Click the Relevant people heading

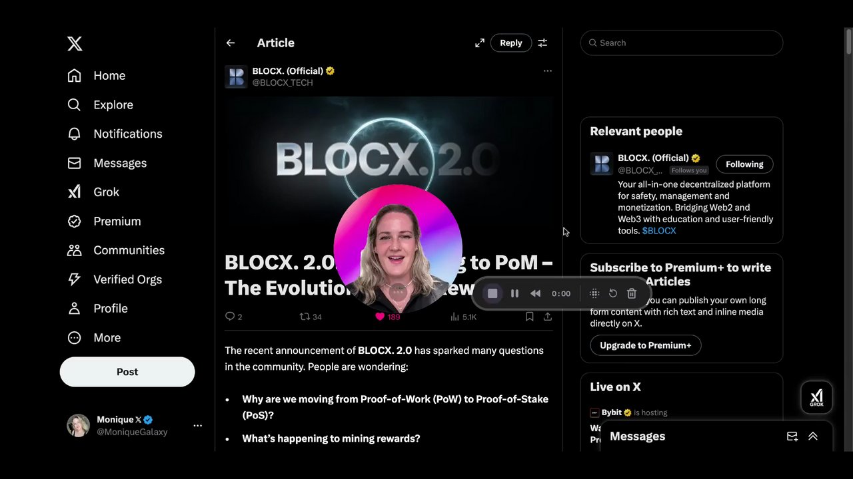(636, 131)
